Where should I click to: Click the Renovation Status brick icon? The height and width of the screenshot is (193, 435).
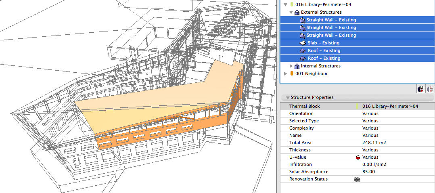[357, 179]
